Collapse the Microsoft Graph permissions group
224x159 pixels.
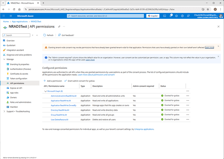coord(45,91)
